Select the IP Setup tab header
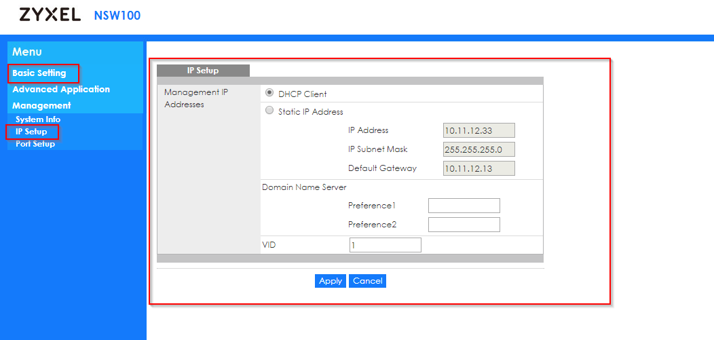Image resolution: width=714 pixels, height=340 pixels. point(203,71)
